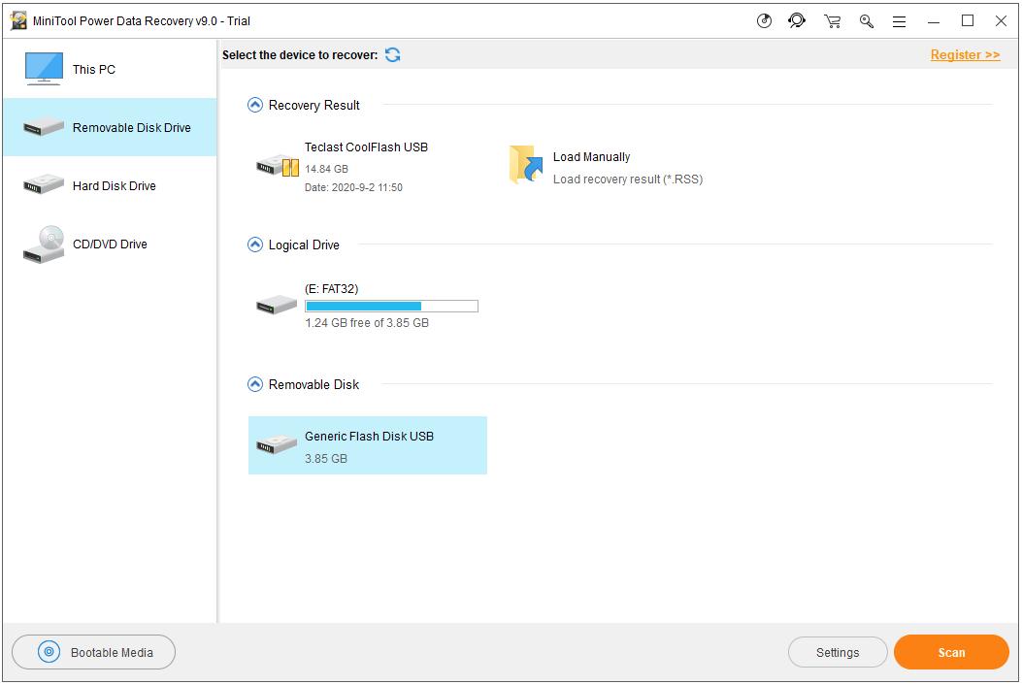Open the Settings button
This screenshot has height=685, width=1022.
(838, 652)
